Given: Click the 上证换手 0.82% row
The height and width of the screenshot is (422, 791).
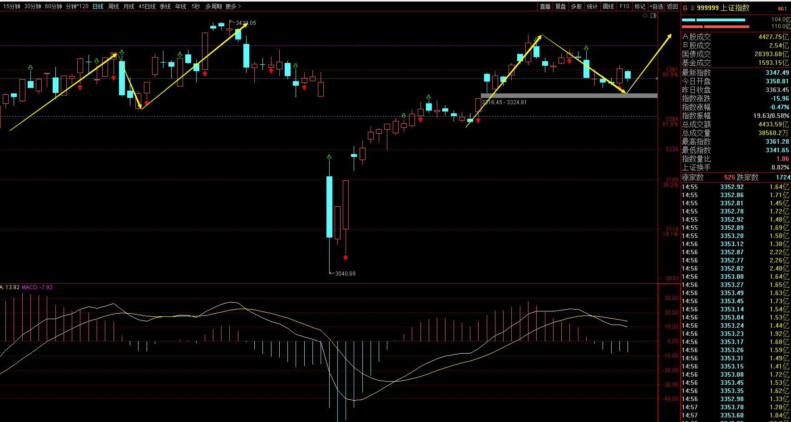Looking at the screenshot, I should pyautogui.click(x=736, y=167).
